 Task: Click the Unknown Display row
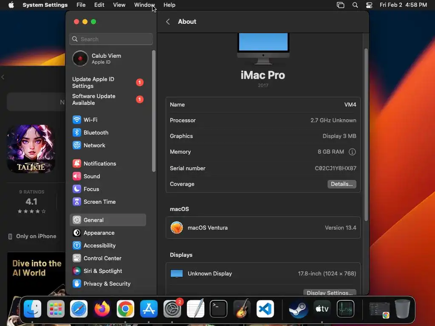coord(263,274)
